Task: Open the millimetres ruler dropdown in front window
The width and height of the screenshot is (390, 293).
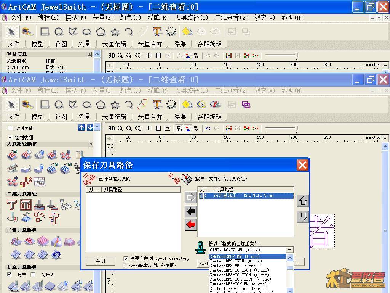Action: [x=385, y=138]
